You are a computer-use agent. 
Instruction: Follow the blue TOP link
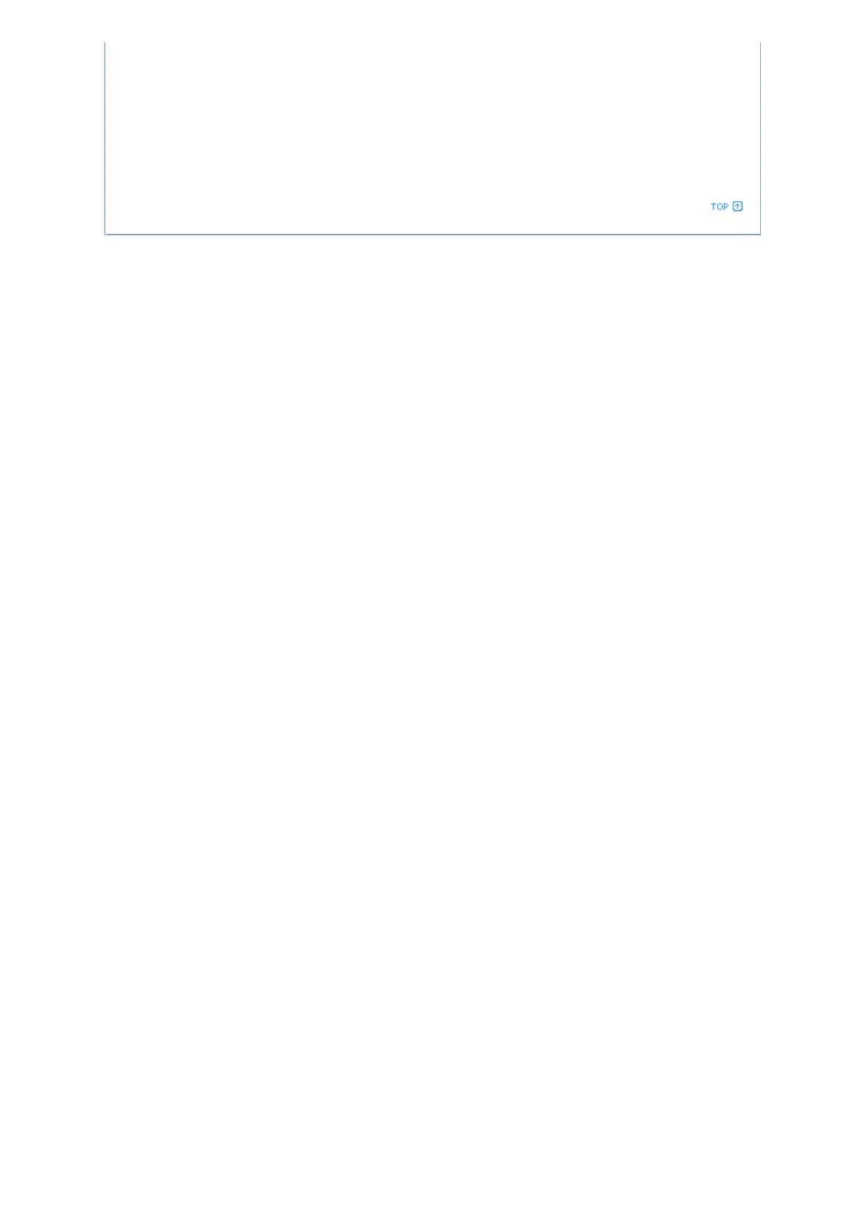[x=719, y=207]
